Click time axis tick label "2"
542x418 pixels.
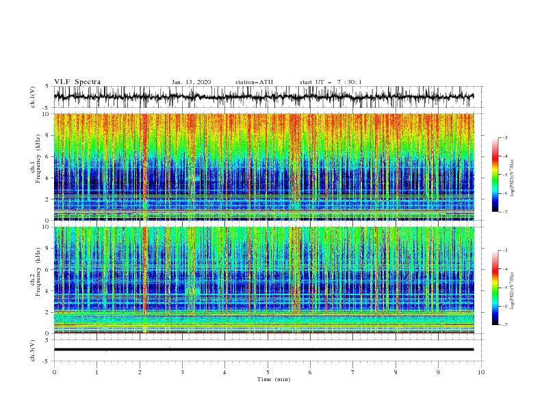[140, 372]
